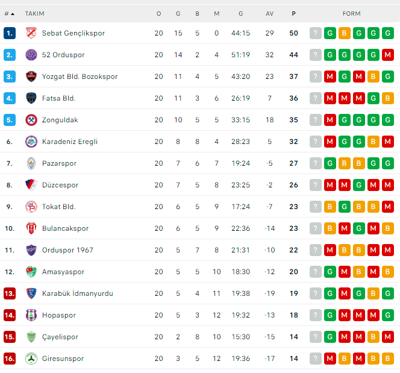Click the Giresunspor team logo
The image size is (400, 373).
[31, 359]
